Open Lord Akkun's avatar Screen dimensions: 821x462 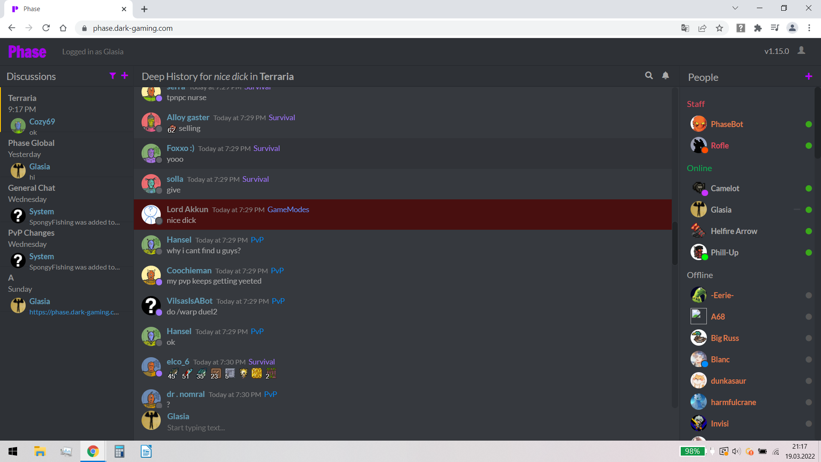point(151,215)
